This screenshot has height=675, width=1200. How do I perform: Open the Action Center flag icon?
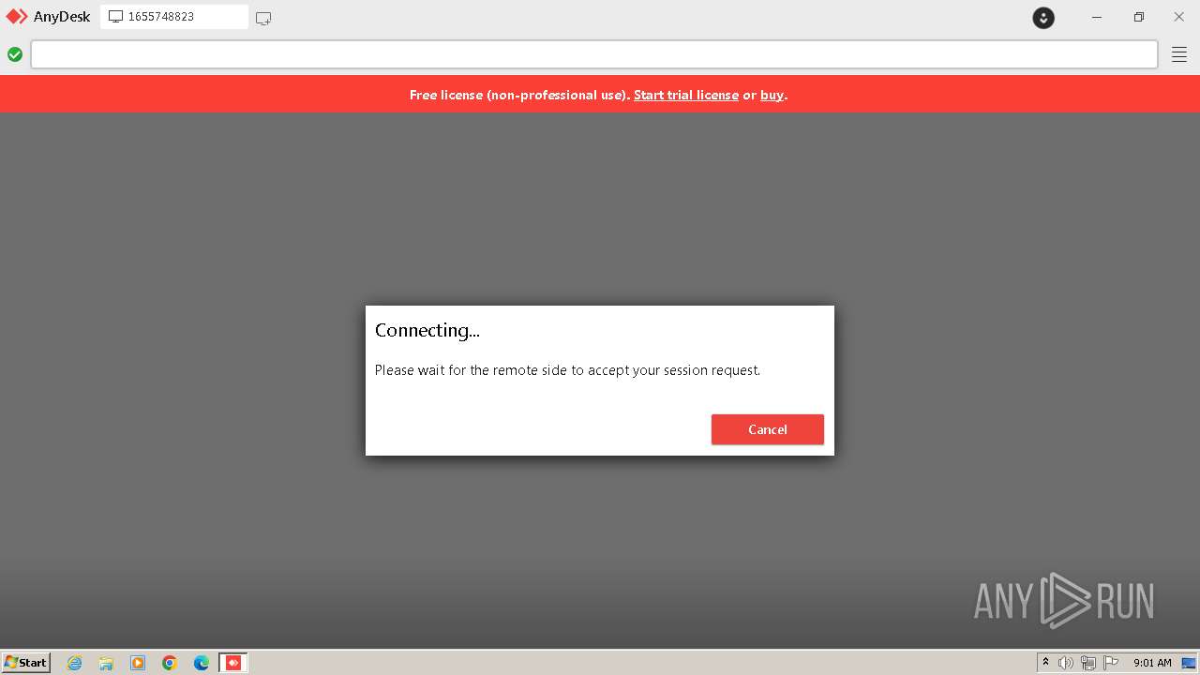[1111, 663]
